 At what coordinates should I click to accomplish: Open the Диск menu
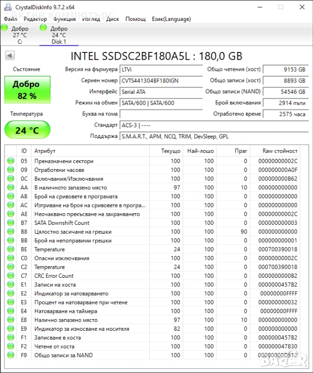112,19
